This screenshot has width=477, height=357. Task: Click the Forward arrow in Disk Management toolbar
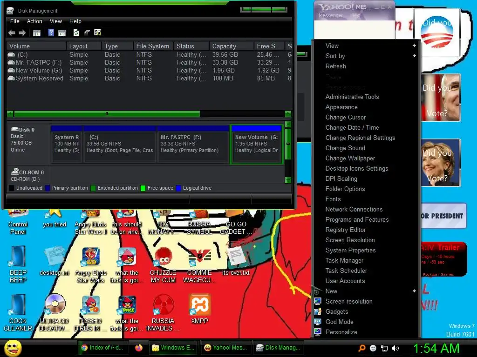(22, 33)
